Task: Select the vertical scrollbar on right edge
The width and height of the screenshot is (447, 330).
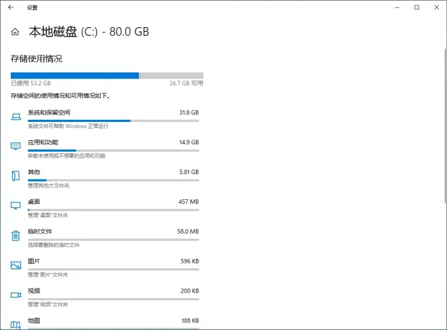Action: [x=445, y=126]
